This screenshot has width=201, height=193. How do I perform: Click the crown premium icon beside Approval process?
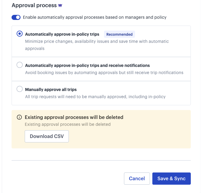point(60,5)
